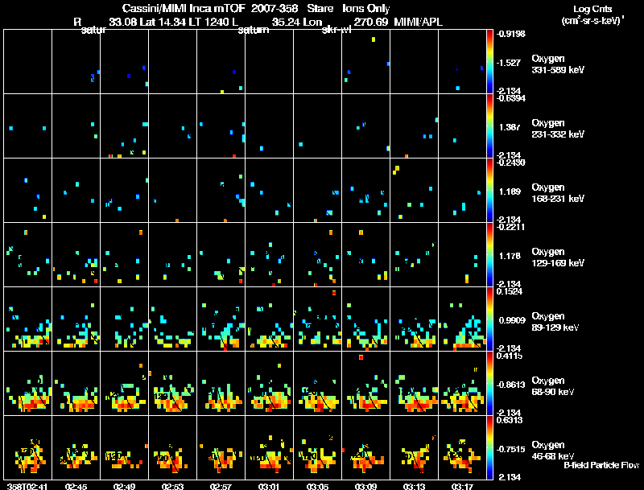Click the '1.189' colorbar value
644x490 pixels.
[510, 191]
